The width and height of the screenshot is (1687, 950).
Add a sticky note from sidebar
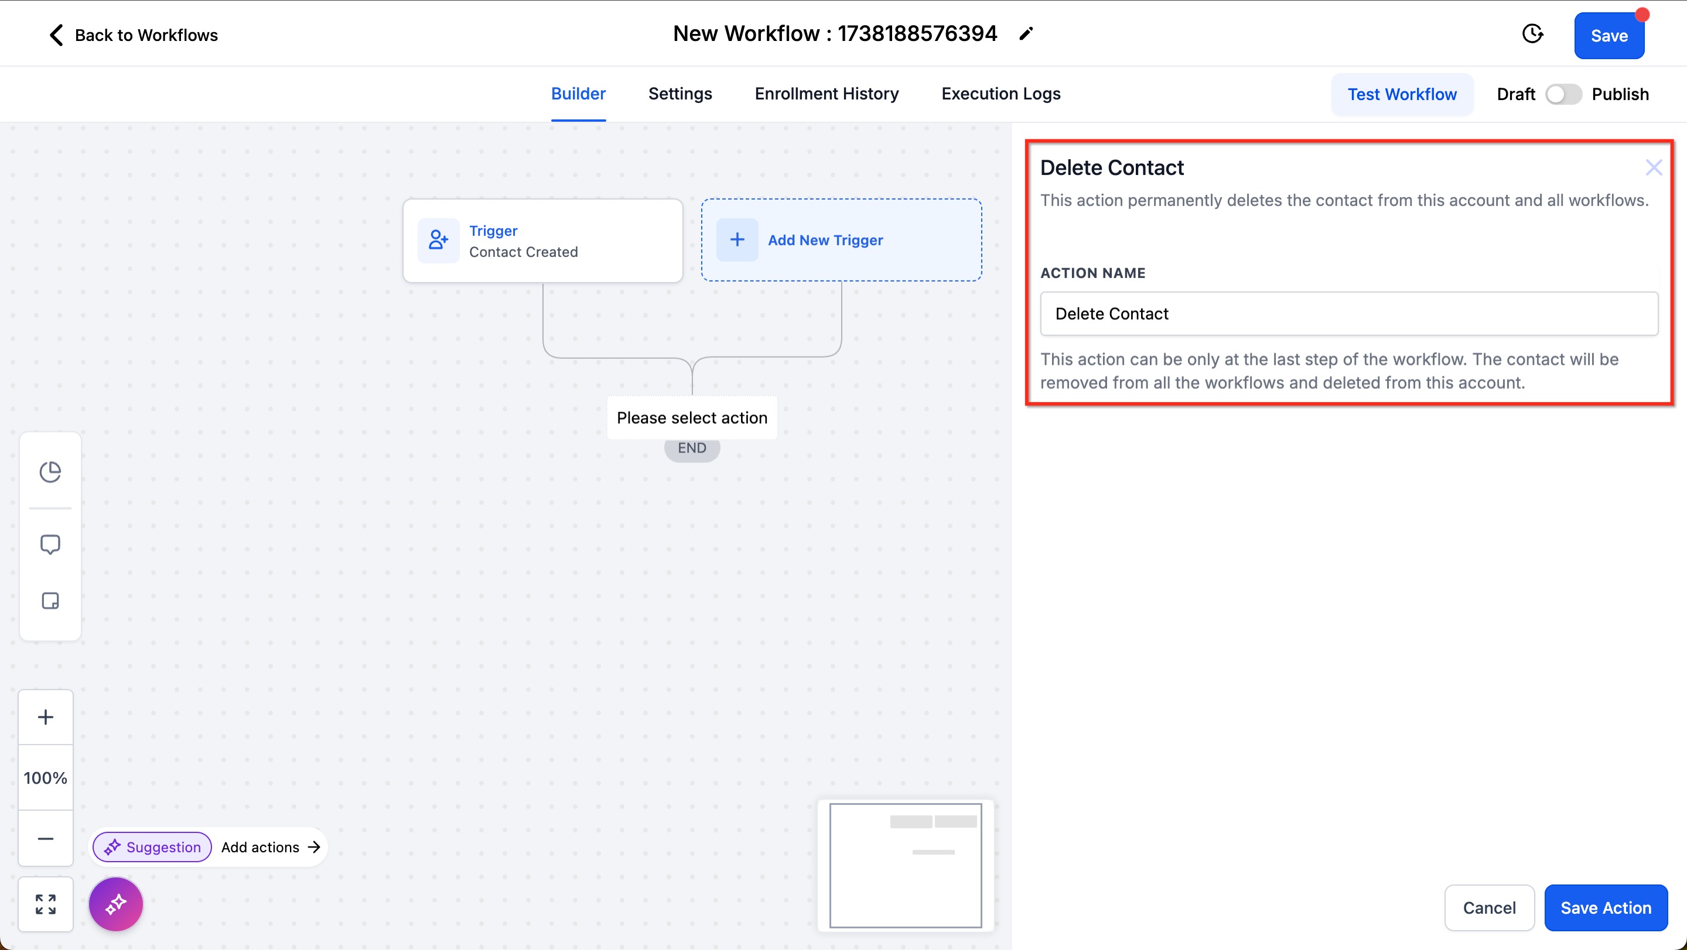(x=50, y=601)
